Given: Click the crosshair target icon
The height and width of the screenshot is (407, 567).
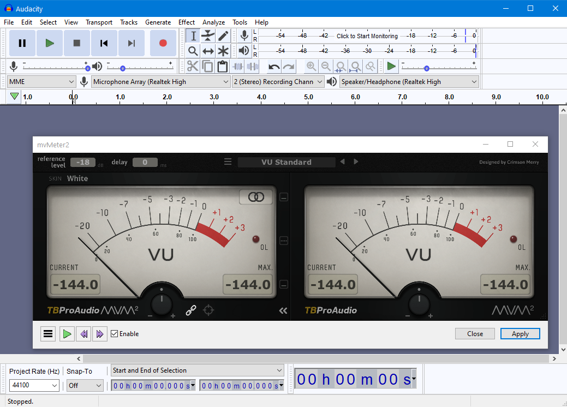Looking at the screenshot, I should click(208, 310).
